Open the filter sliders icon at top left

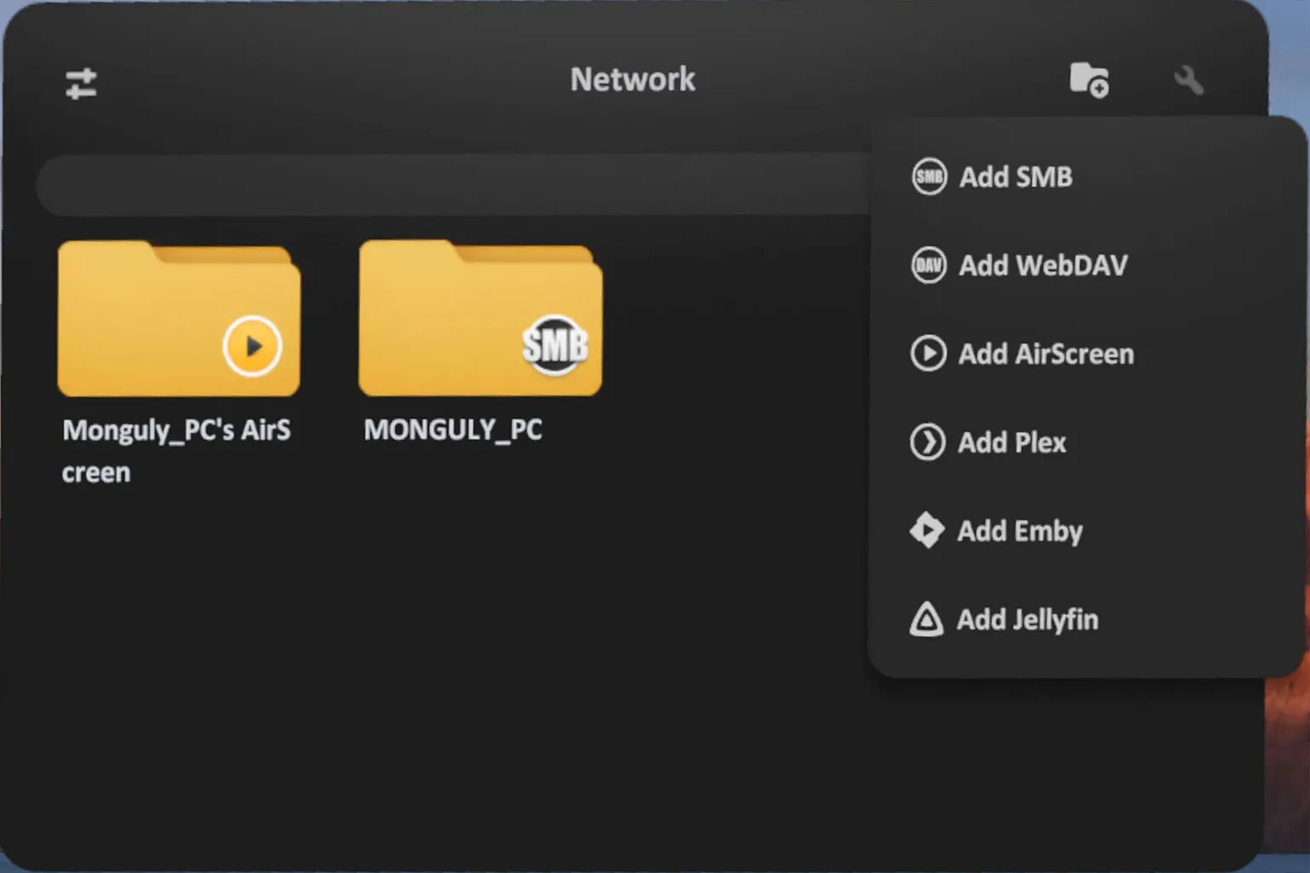pyautogui.click(x=81, y=84)
